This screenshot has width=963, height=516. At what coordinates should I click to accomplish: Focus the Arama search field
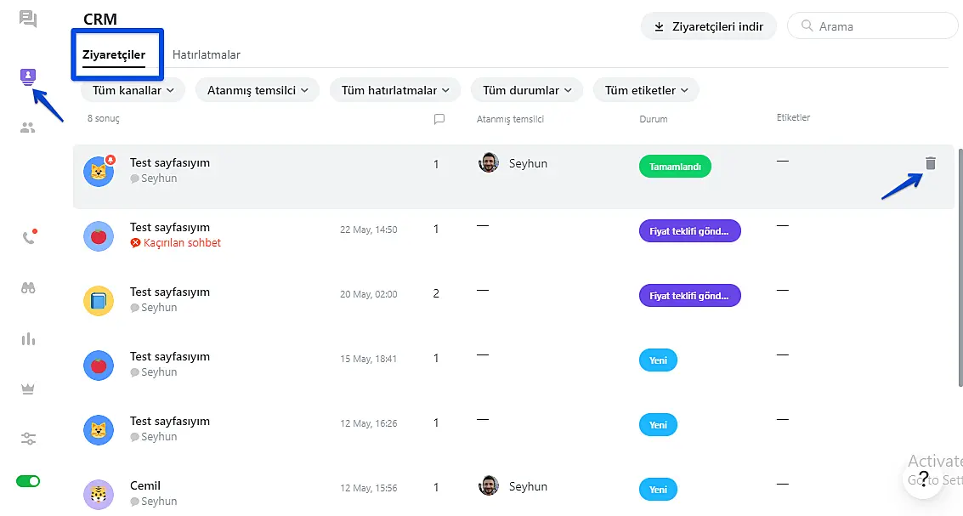point(880,26)
